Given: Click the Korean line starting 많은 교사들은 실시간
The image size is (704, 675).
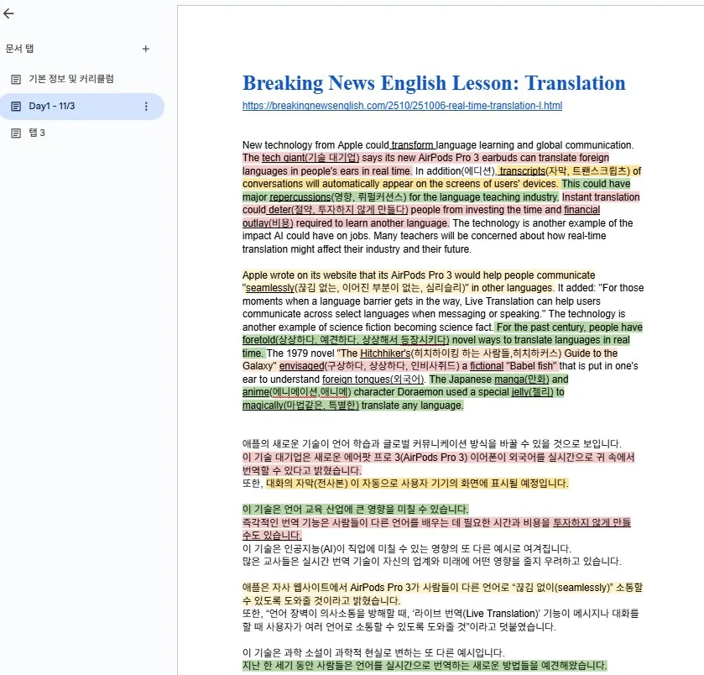Looking at the screenshot, I should [x=431, y=562].
